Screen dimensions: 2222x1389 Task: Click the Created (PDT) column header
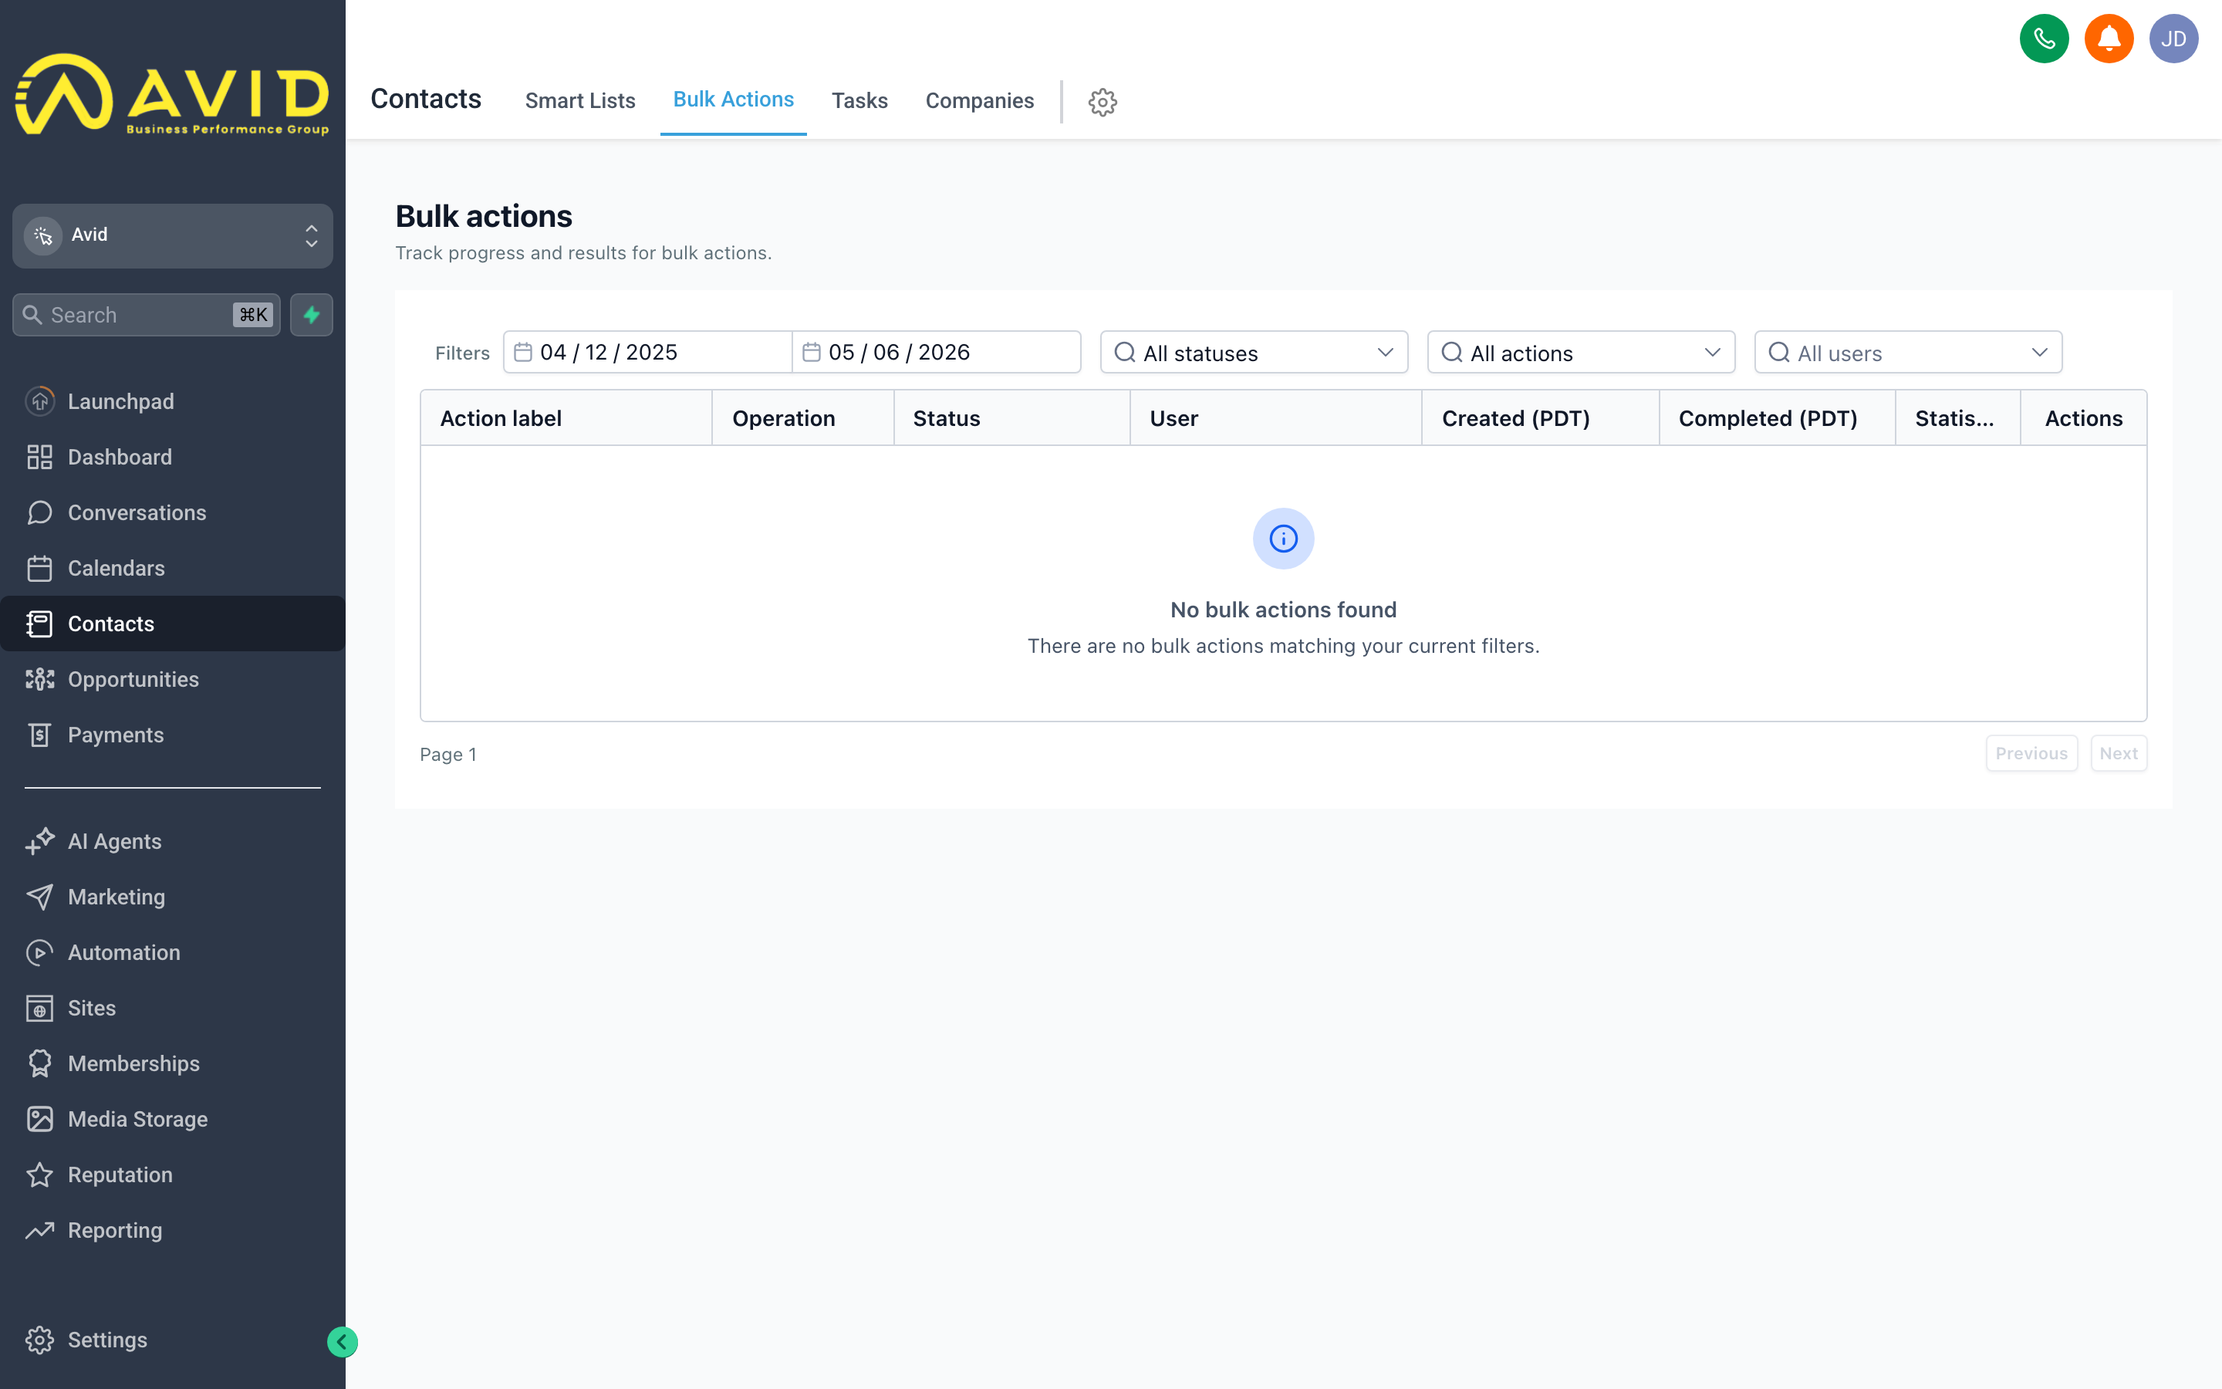pyautogui.click(x=1540, y=419)
